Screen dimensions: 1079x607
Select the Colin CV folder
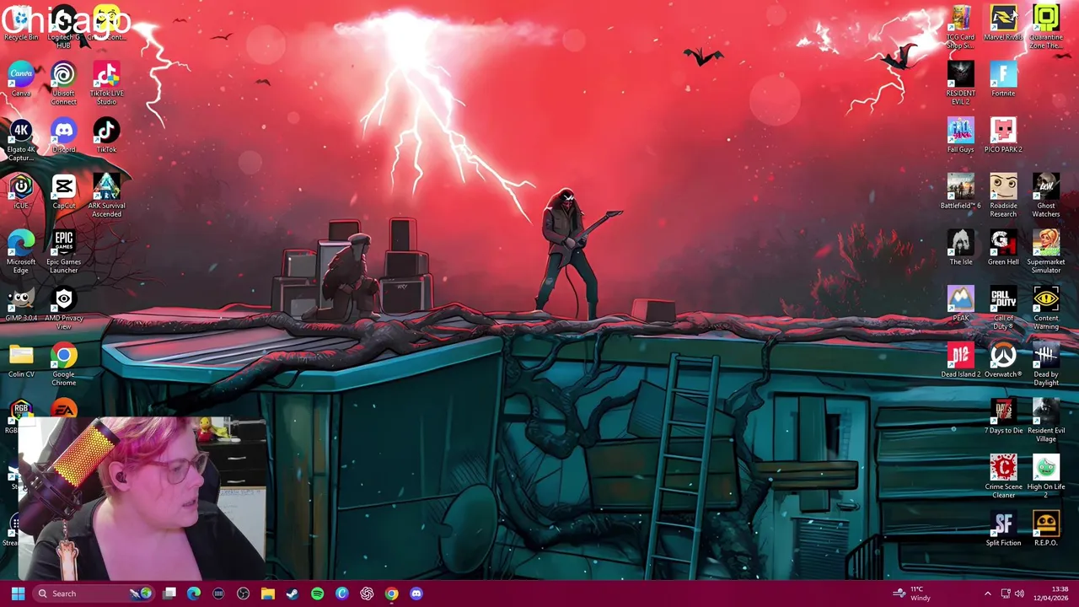click(21, 360)
